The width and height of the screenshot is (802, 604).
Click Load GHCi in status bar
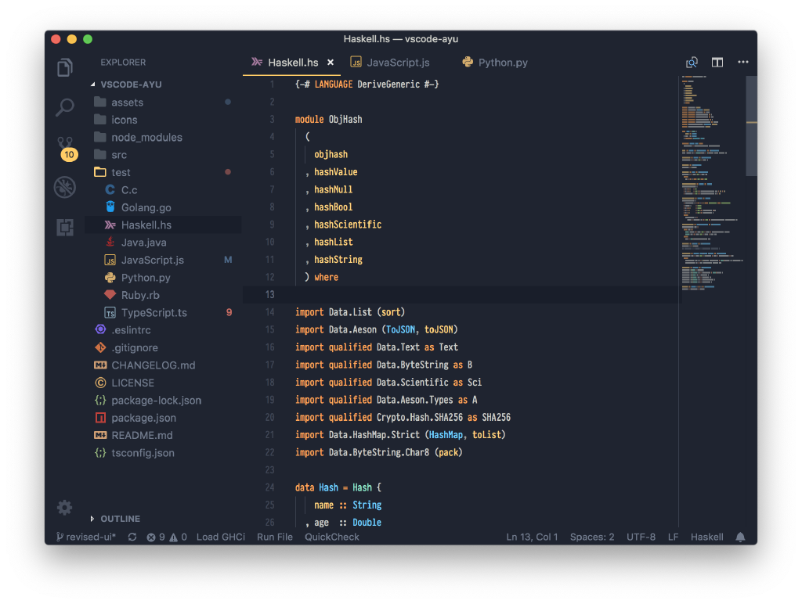(221, 537)
